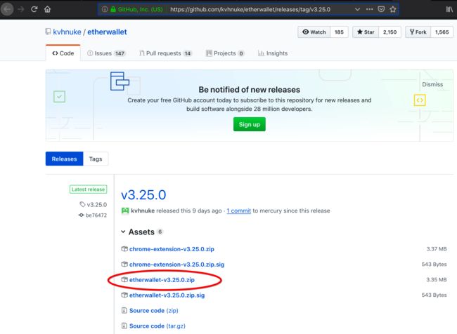
Task: Click the Watch button
Action: tap(314, 32)
